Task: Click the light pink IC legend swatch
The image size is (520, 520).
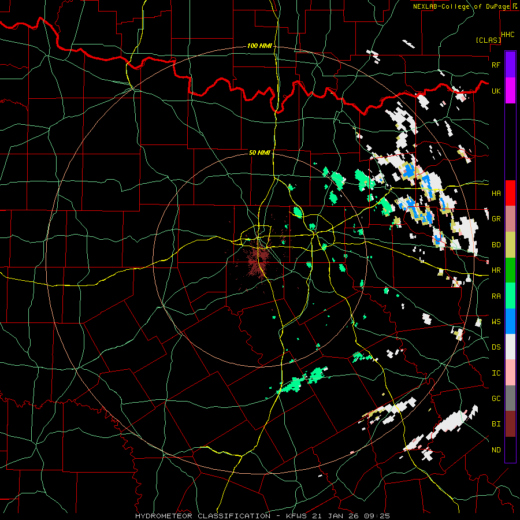Action: [x=510, y=373]
